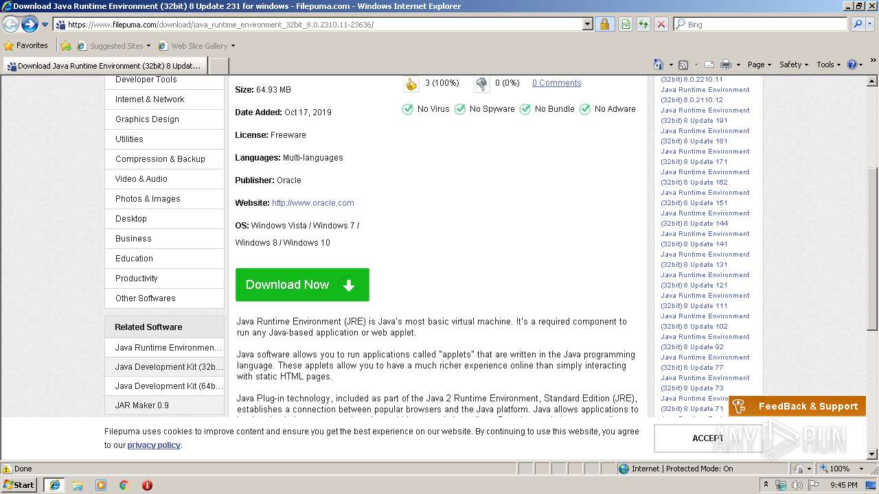
Task: Open the Photos & Images category
Action: [x=148, y=198]
